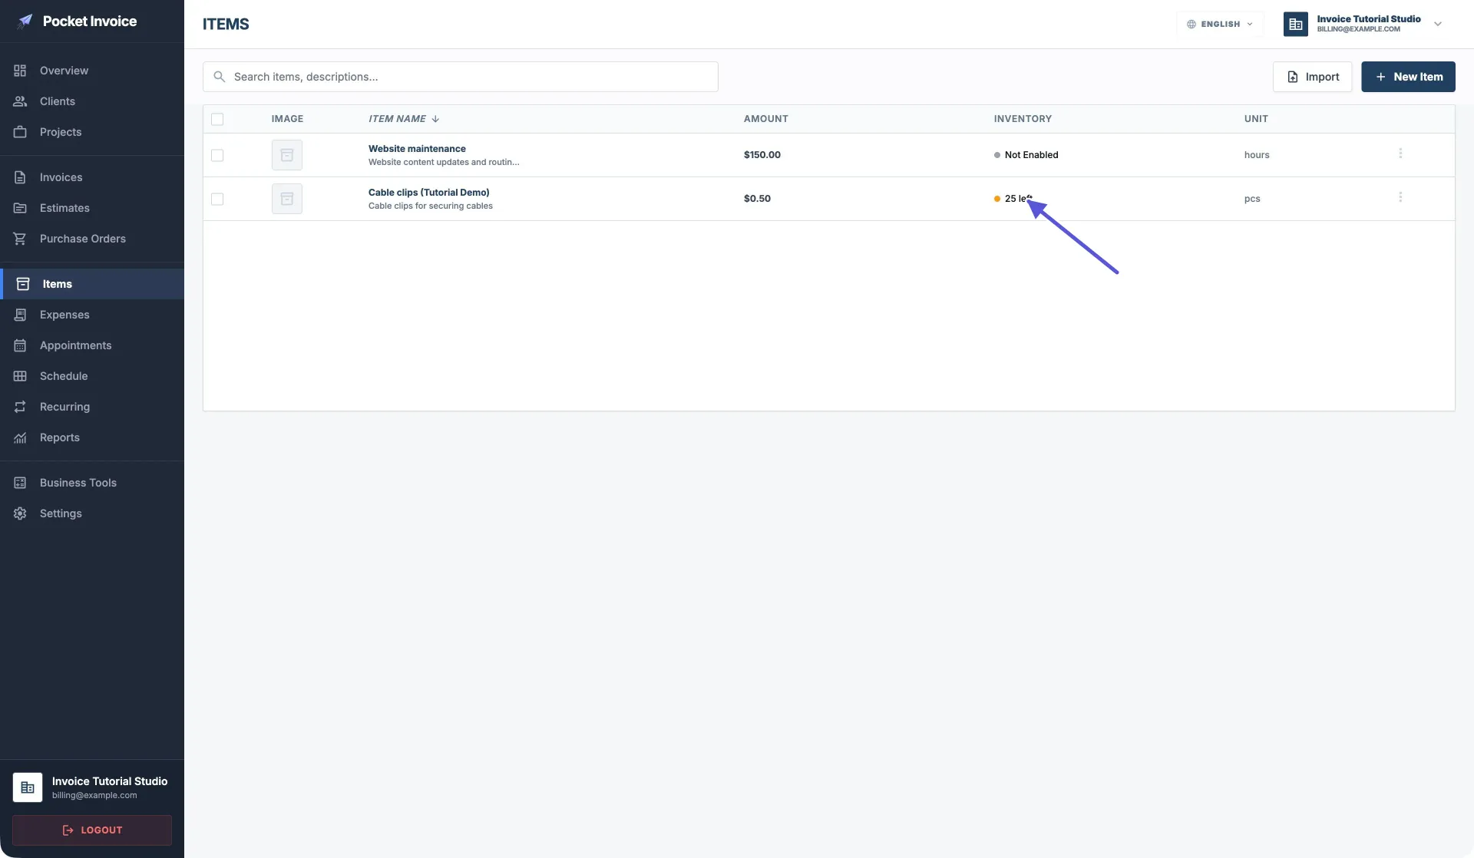The width and height of the screenshot is (1474, 858).
Task: Click the Purchase Orders cart icon
Action: (x=20, y=239)
